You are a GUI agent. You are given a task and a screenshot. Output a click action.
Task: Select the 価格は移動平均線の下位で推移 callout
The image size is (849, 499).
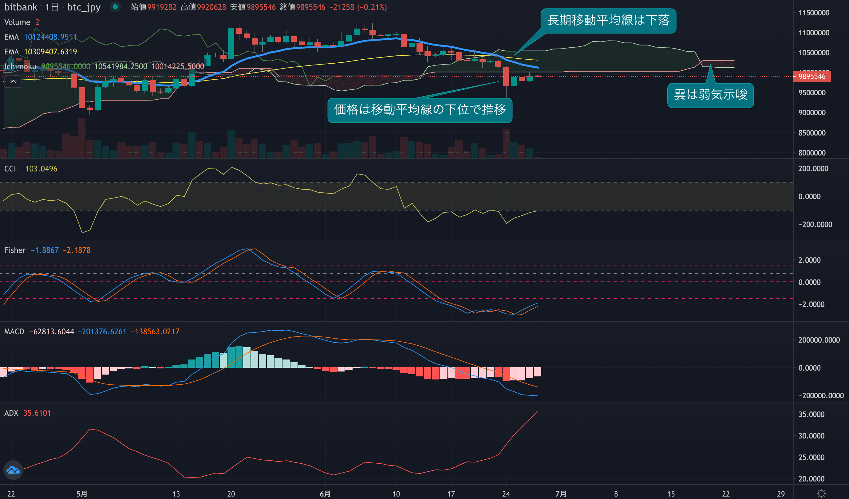[x=420, y=110]
